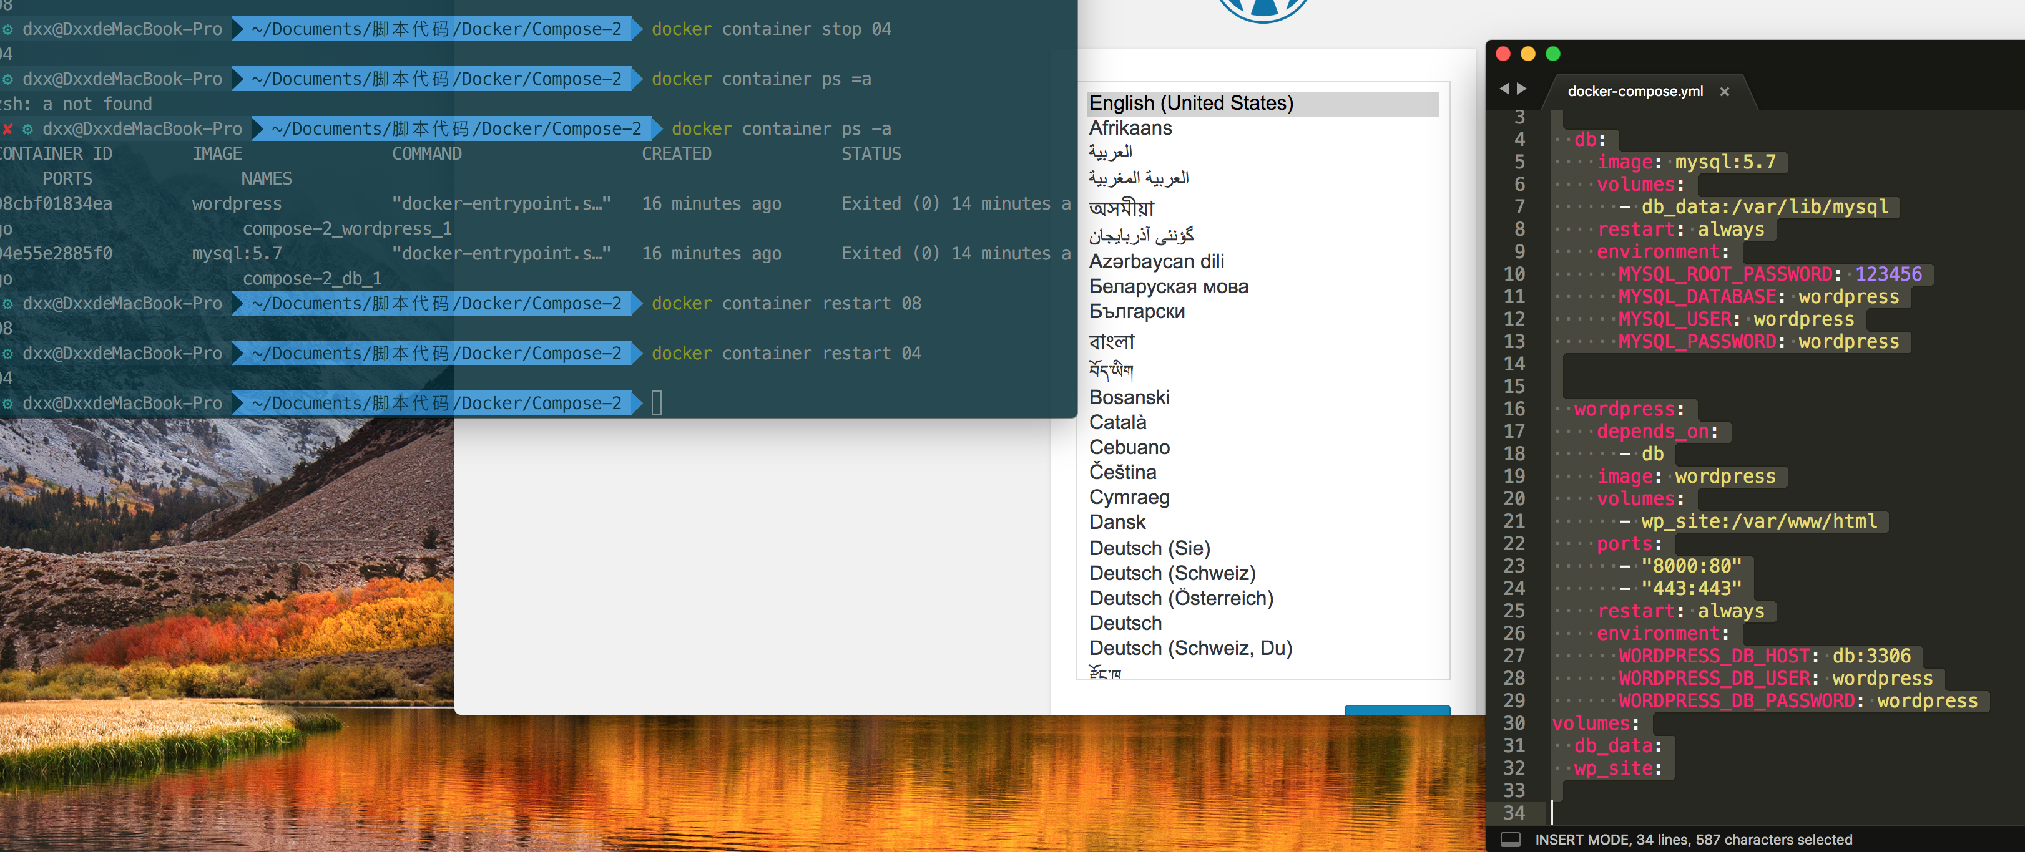Image resolution: width=2025 pixels, height=852 pixels.
Task: Click the terminal prompt cursor line
Action: [x=657, y=403]
